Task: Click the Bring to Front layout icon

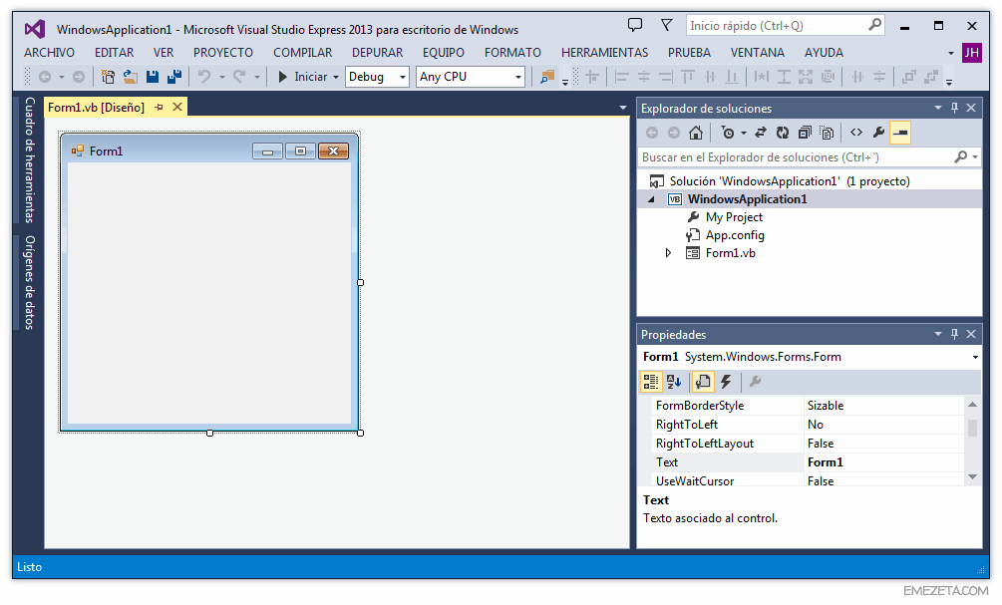Action: coord(908,78)
